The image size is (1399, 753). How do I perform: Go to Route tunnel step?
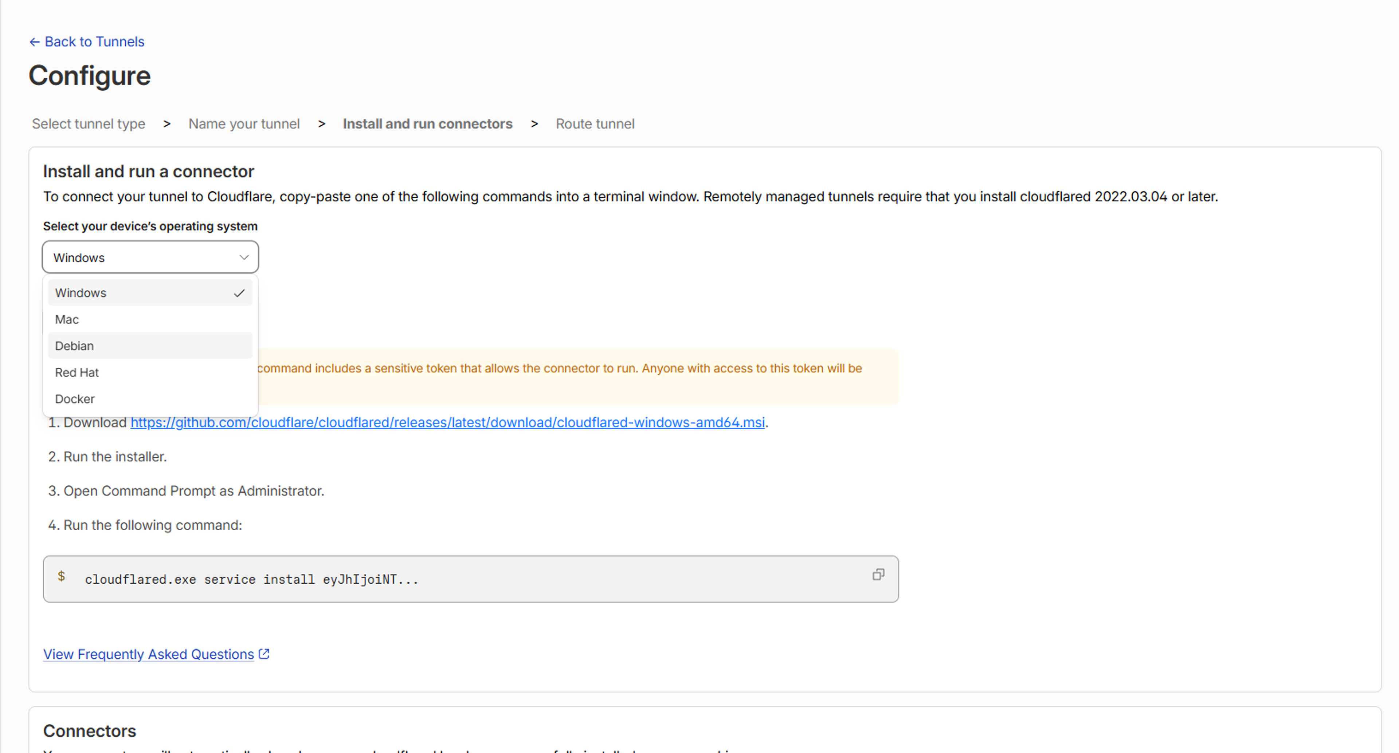595,124
